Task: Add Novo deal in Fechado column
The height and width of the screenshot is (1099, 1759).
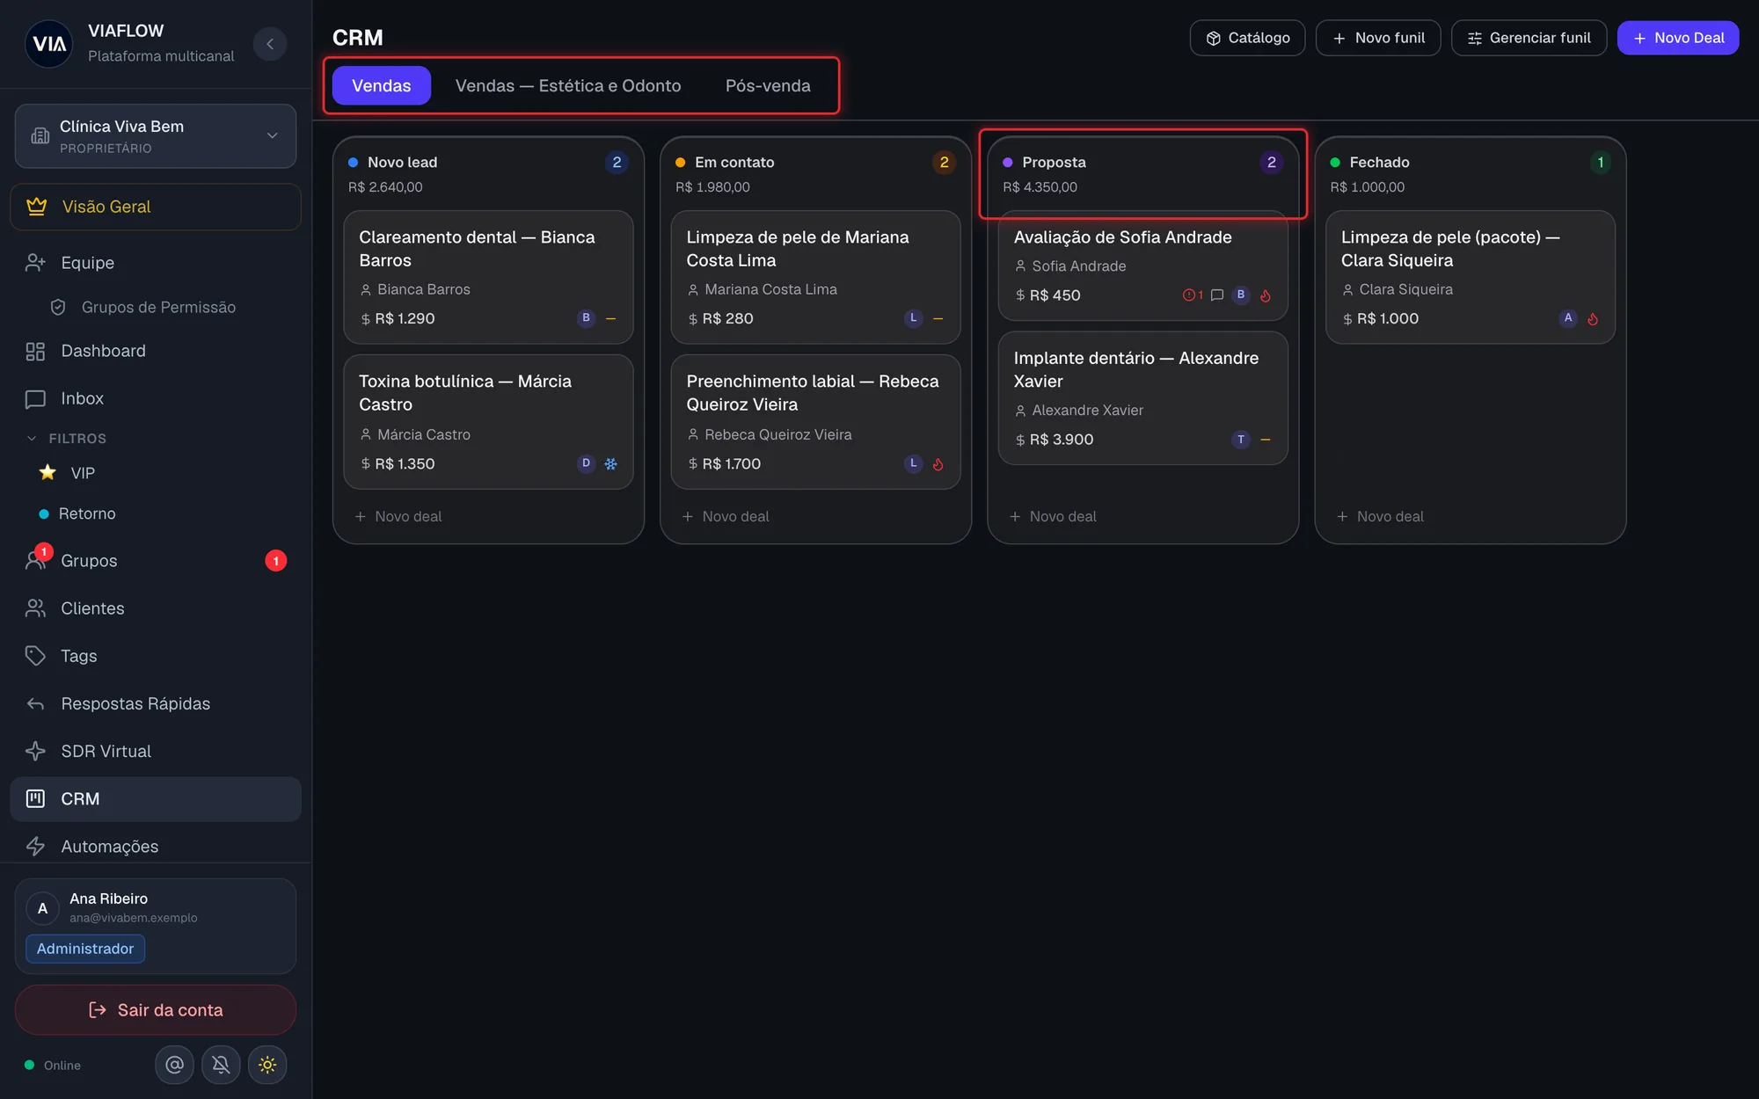Action: 1380,516
